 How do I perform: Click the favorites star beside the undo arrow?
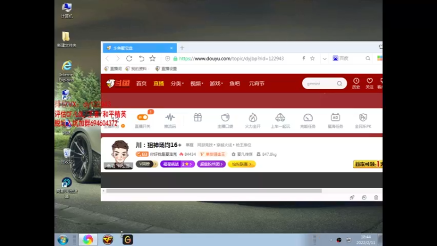click(152, 58)
